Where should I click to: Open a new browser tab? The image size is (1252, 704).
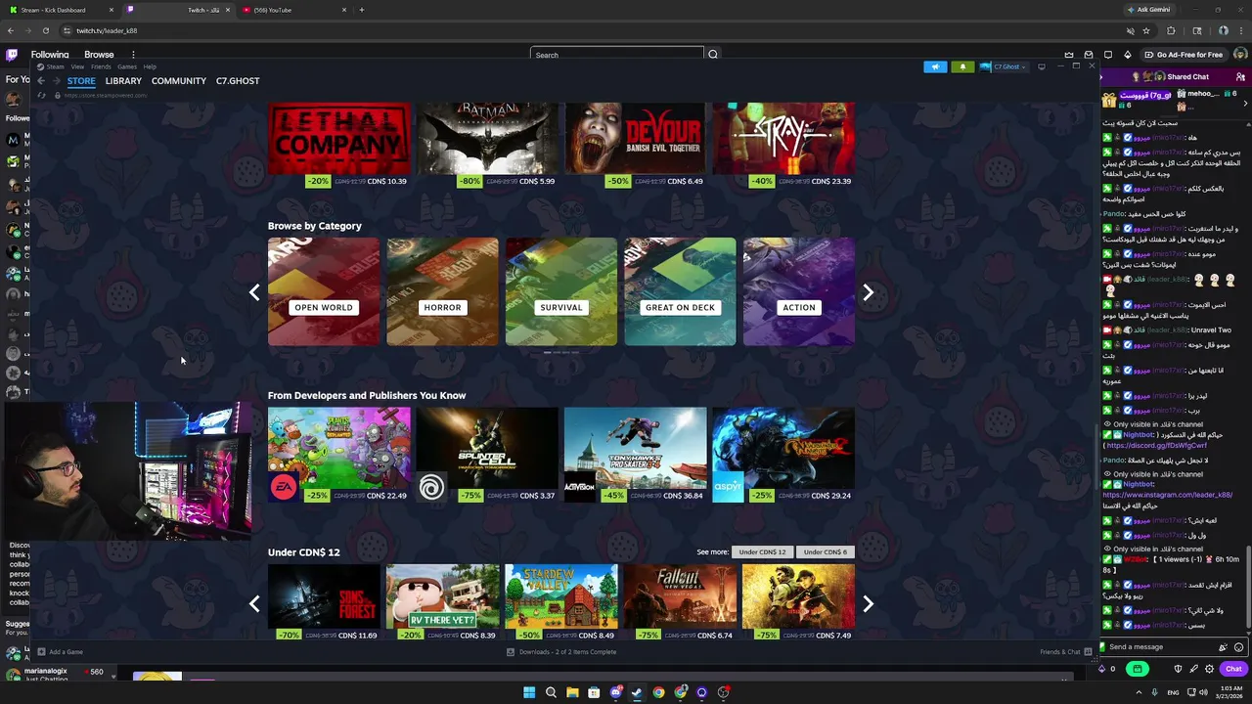click(x=362, y=10)
